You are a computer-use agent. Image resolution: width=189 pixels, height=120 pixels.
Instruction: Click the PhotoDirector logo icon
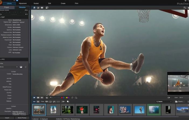pos(1,3)
